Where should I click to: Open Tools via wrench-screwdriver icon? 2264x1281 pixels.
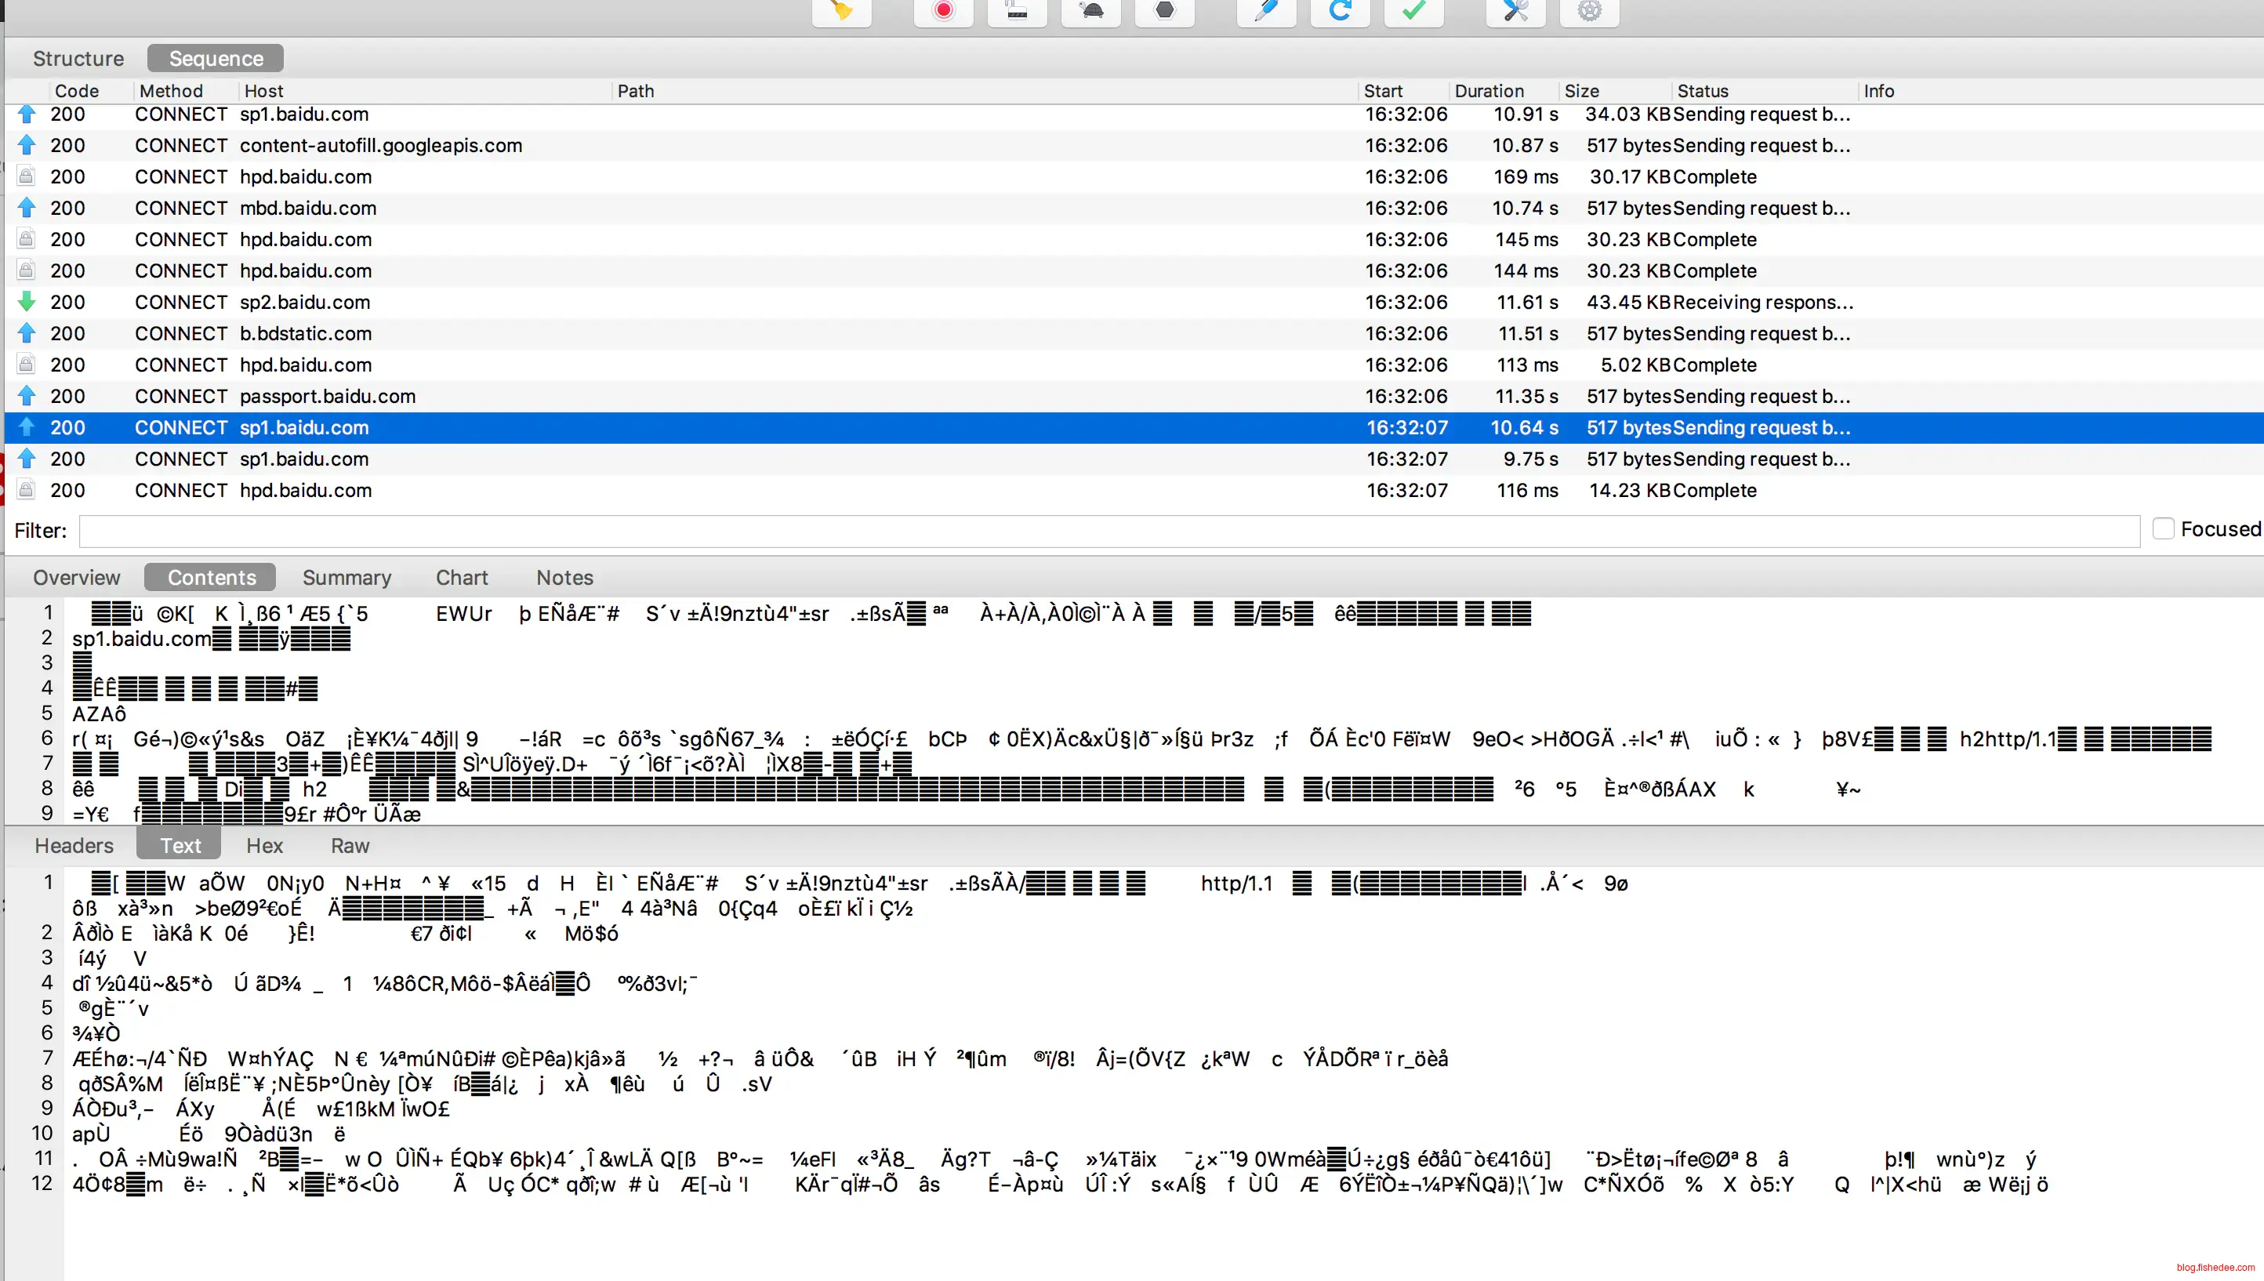point(1515,10)
